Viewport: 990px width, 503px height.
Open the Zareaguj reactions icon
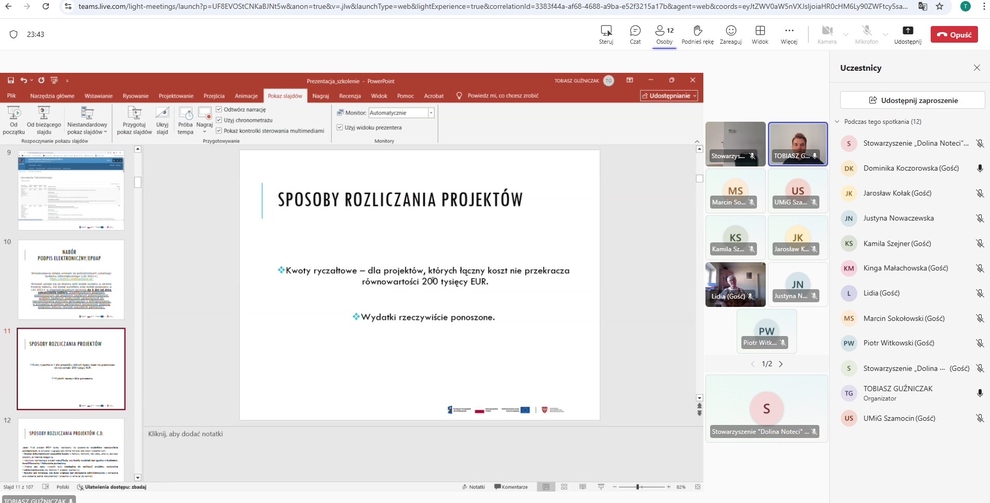730,31
